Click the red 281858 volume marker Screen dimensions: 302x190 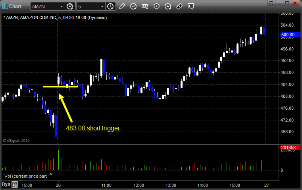[x=290, y=148]
